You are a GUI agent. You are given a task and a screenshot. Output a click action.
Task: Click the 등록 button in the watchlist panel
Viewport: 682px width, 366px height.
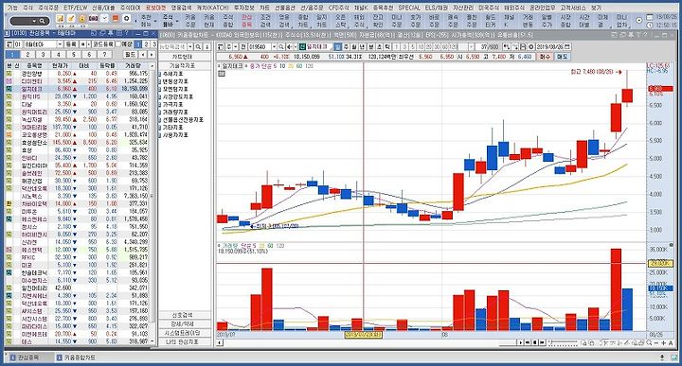71,44
